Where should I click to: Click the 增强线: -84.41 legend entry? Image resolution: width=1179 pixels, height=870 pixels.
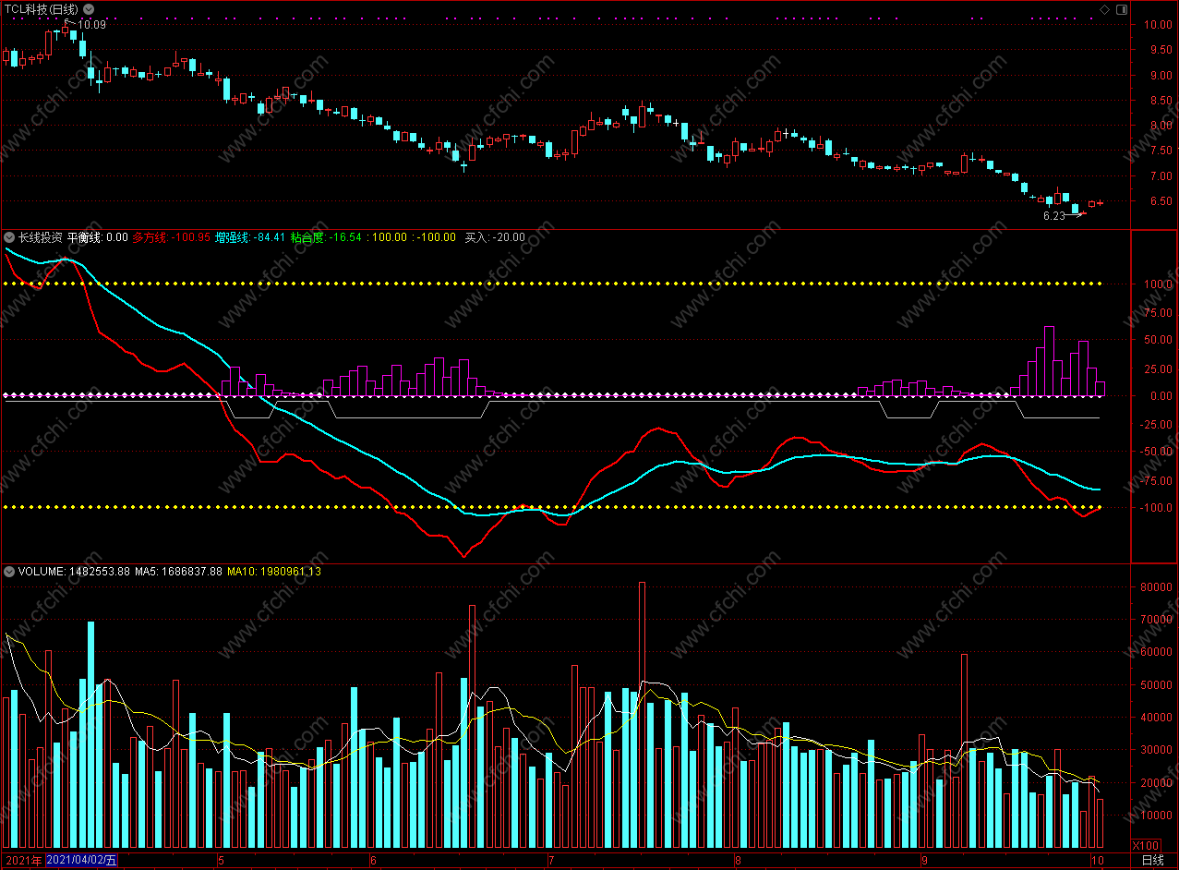pos(249,237)
